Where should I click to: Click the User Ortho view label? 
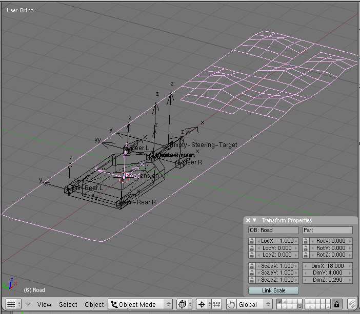click(x=20, y=10)
